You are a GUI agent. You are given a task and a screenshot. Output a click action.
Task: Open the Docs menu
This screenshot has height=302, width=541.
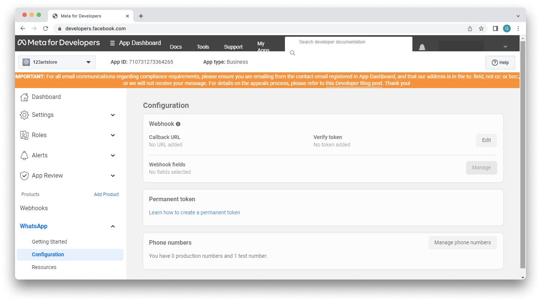pyautogui.click(x=175, y=47)
